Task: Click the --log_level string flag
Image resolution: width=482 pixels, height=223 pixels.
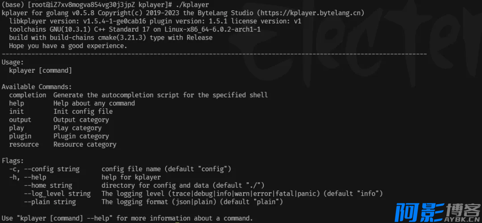Action: pos(57,194)
